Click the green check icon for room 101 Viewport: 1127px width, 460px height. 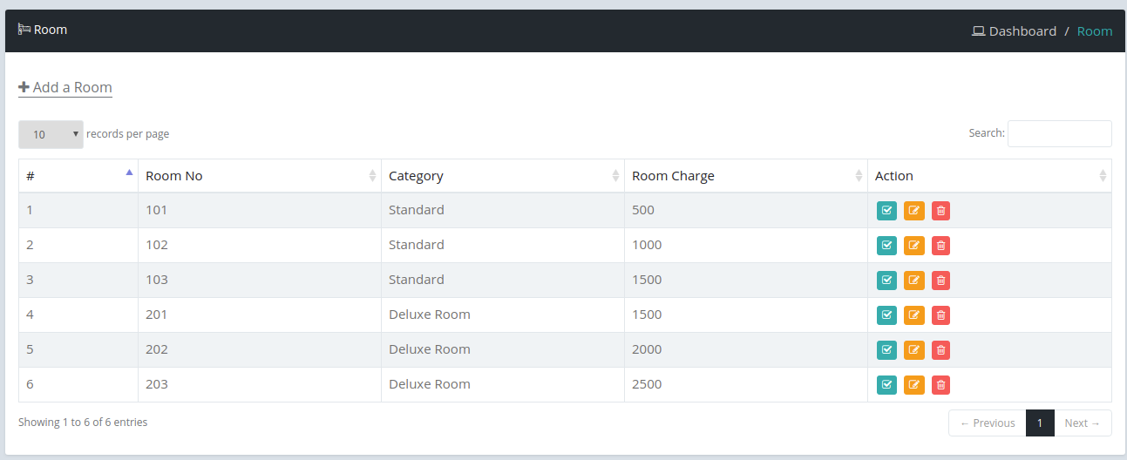[886, 211]
